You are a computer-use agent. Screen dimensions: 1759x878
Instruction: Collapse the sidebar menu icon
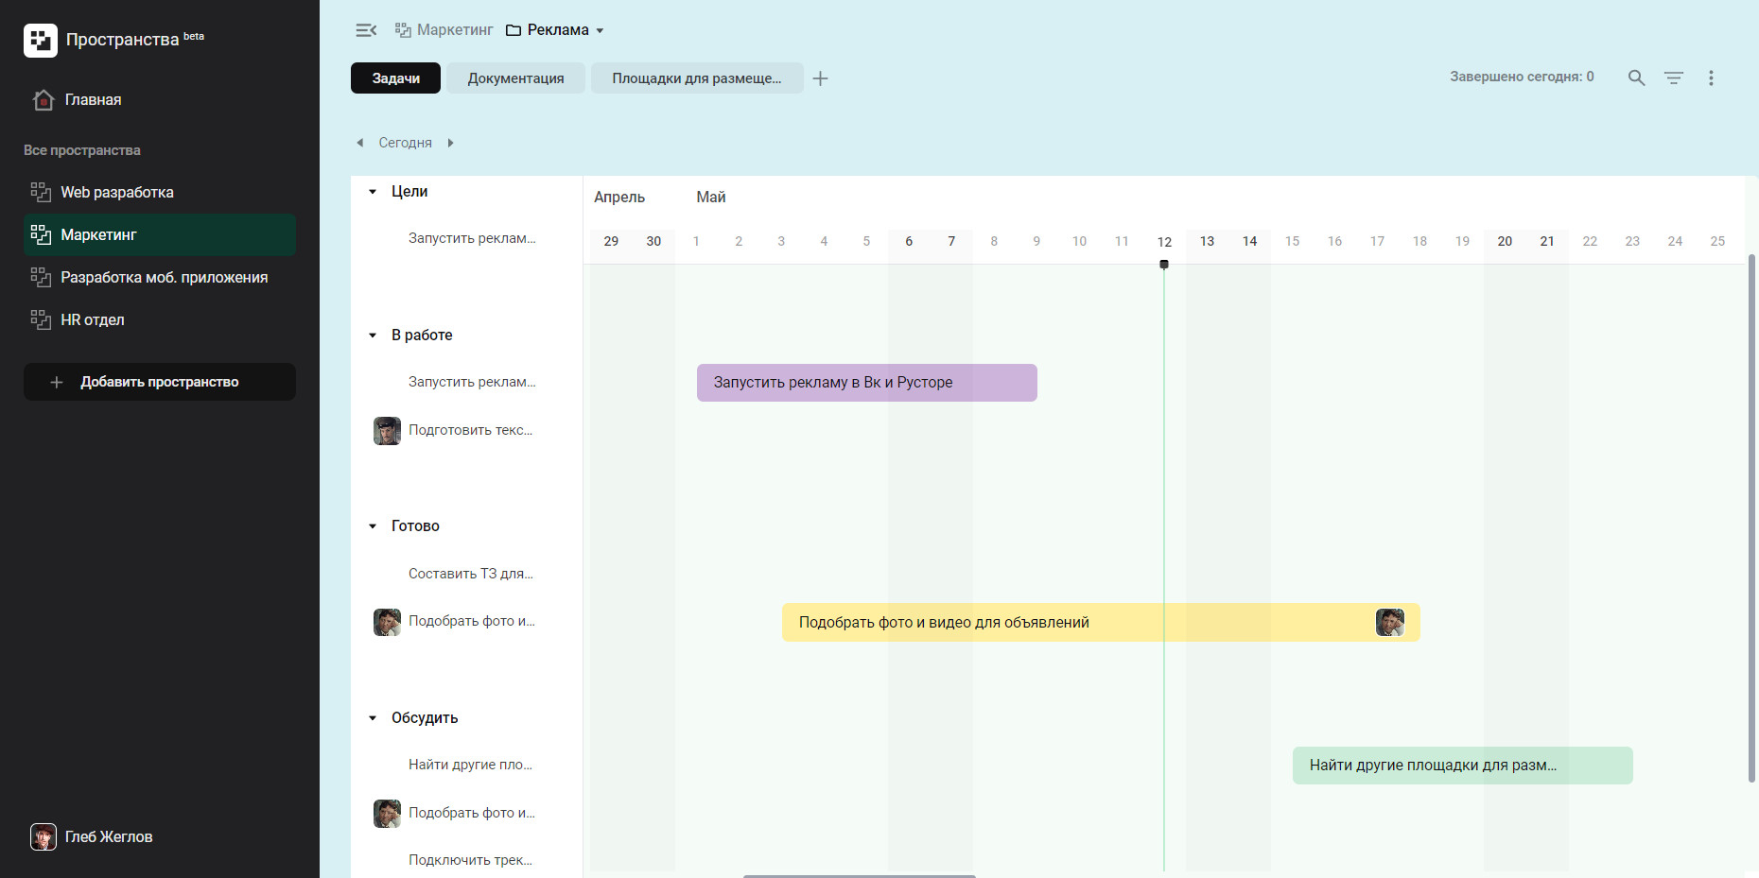(x=366, y=30)
